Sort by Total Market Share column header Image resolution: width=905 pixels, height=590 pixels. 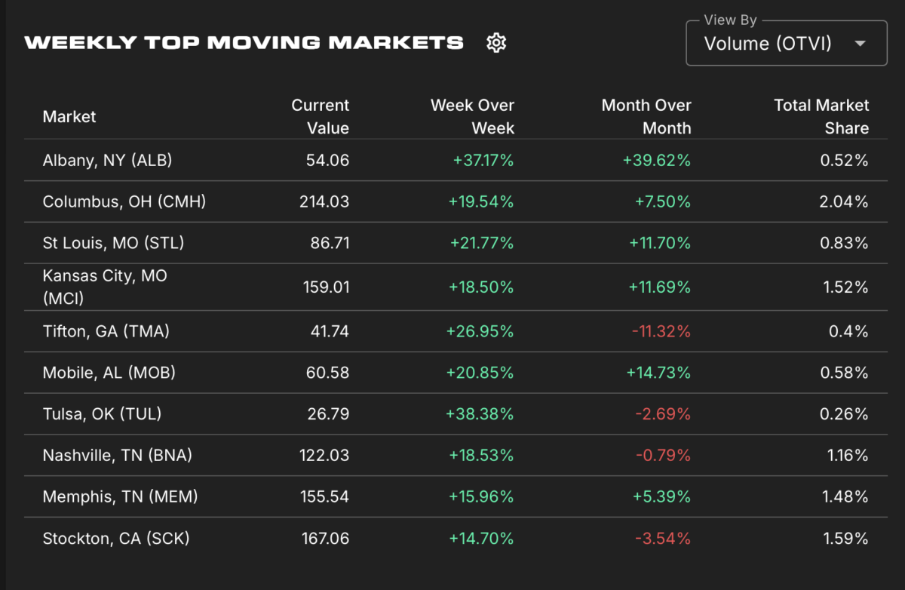[821, 116]
